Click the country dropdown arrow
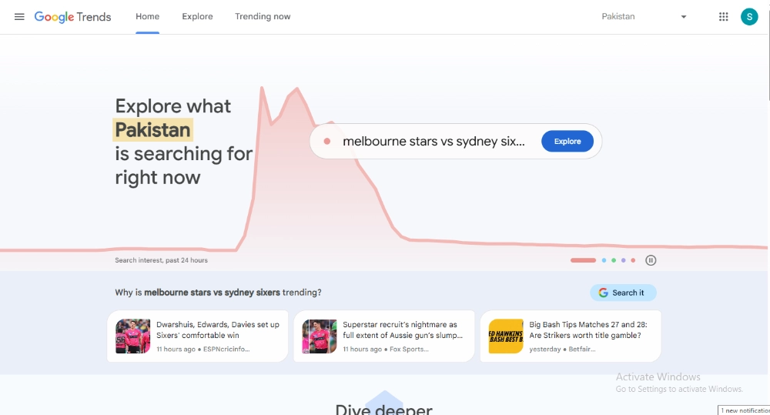Image resolution: width=770 pixels, height=415 pixels. [x=683, y=17]
